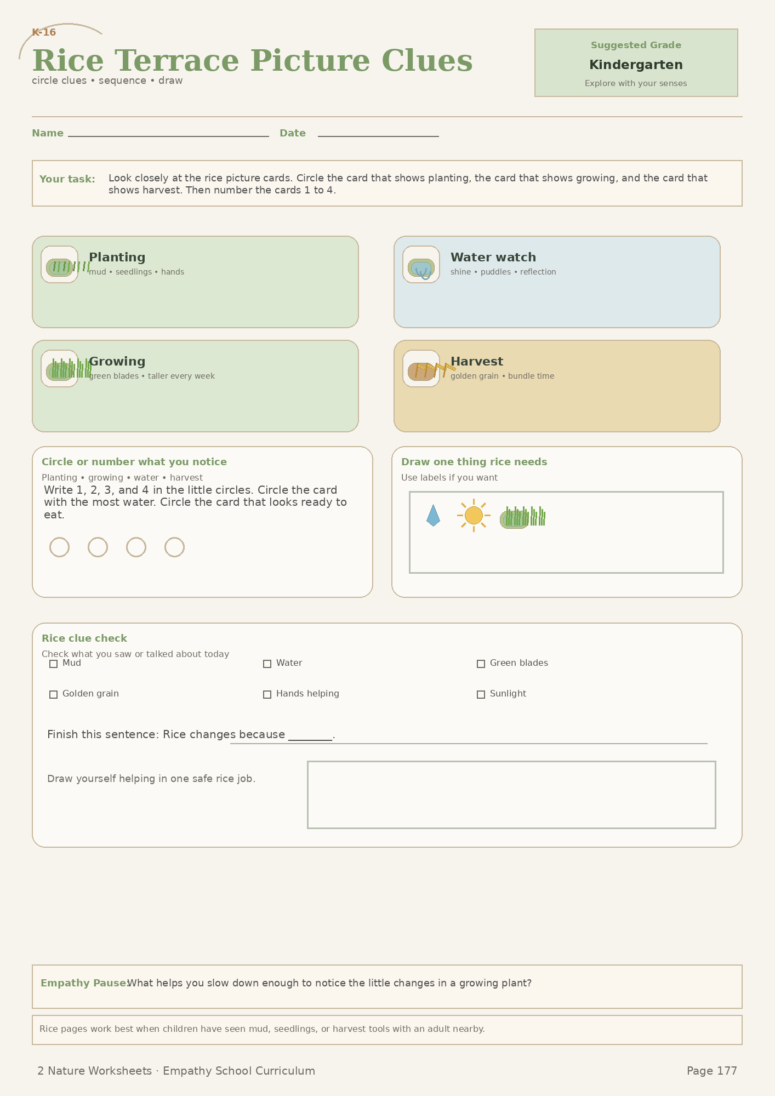Check the Water checkbox
Viewport: 775px width, 1096px height.
click(267, 664)
